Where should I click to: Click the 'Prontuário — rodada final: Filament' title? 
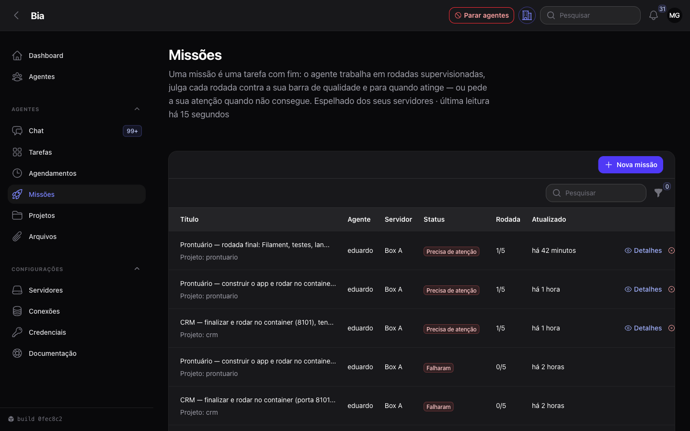[x=255, y=245]
